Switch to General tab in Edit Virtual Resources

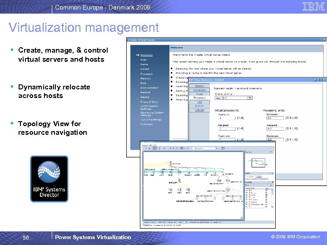[x=199, y=86]
